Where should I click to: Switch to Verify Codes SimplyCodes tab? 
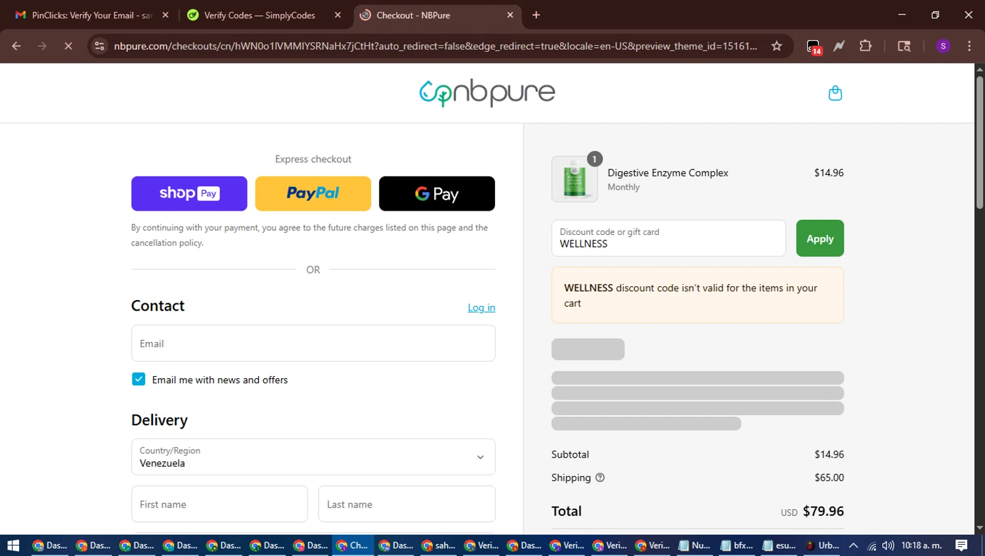[x=259, y=15]
